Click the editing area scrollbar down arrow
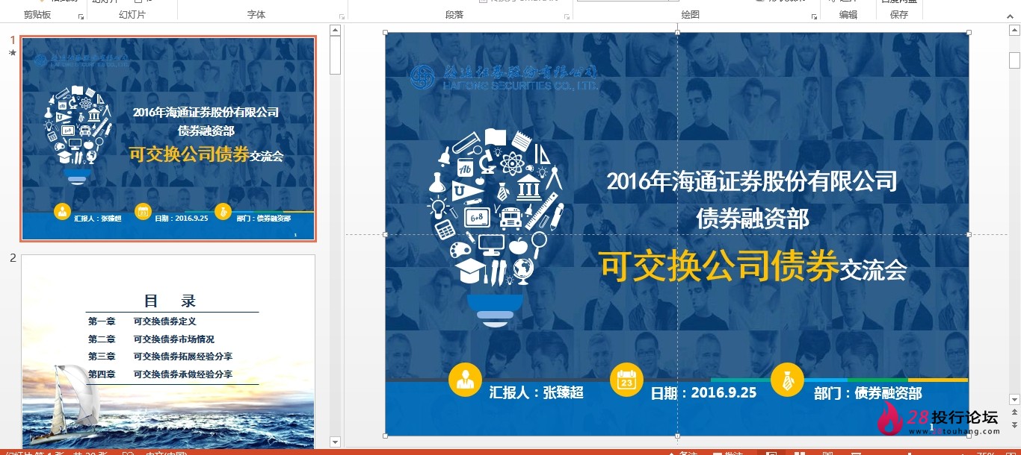The height and width of the screenshot is (455, 1021). point(1014,400)
